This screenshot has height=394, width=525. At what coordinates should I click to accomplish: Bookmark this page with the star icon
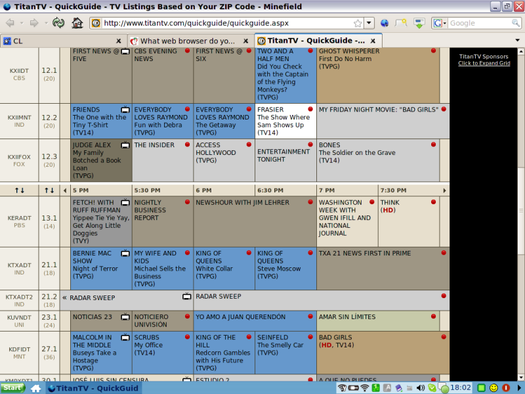[358, 23]
